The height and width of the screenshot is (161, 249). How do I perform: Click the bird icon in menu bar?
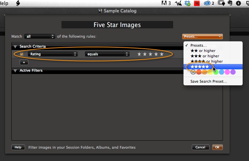[x=178, y=3]
